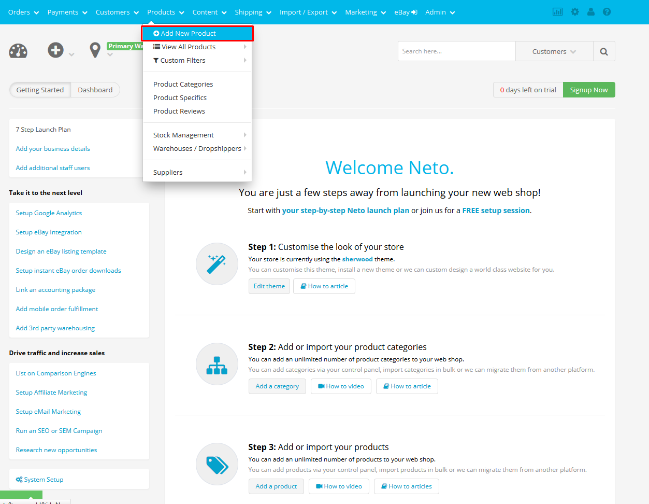This screenshot has width=649, height=504.
Task: Open the user account icon in header
Action: tap(591, 12)
